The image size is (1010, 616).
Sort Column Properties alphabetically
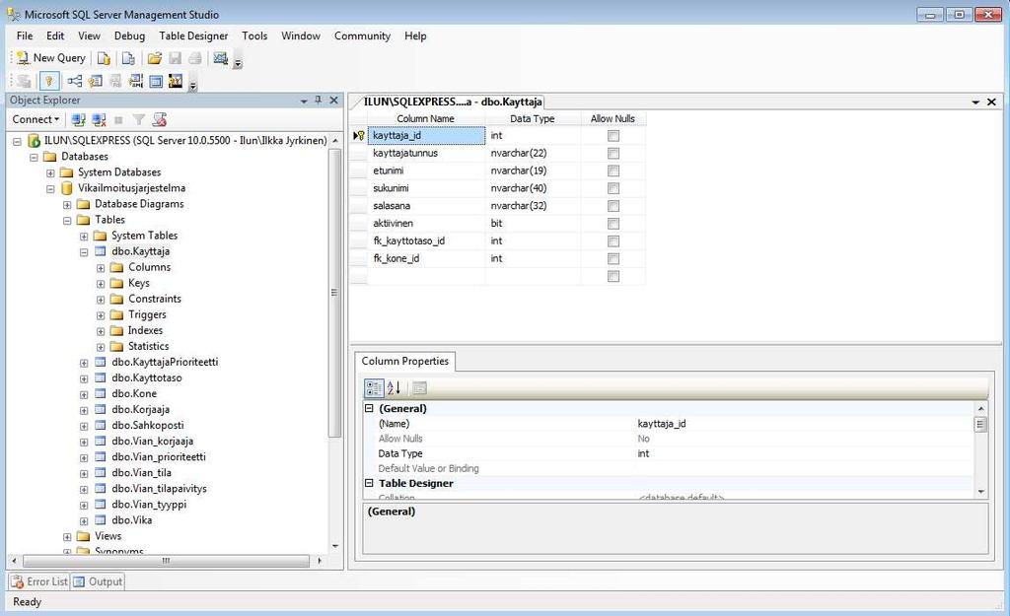(x=394, y=388)
